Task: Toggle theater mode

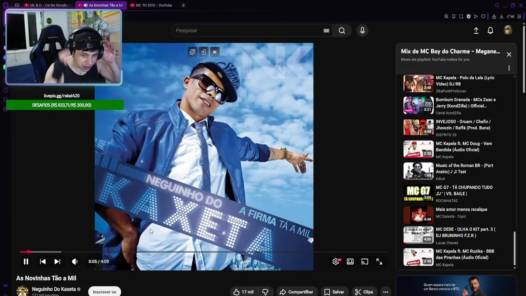Action: point(350,261)
